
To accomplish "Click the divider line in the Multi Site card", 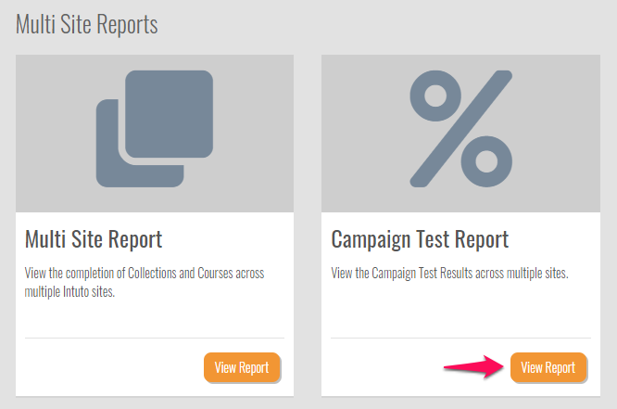I will pos(154,338).
